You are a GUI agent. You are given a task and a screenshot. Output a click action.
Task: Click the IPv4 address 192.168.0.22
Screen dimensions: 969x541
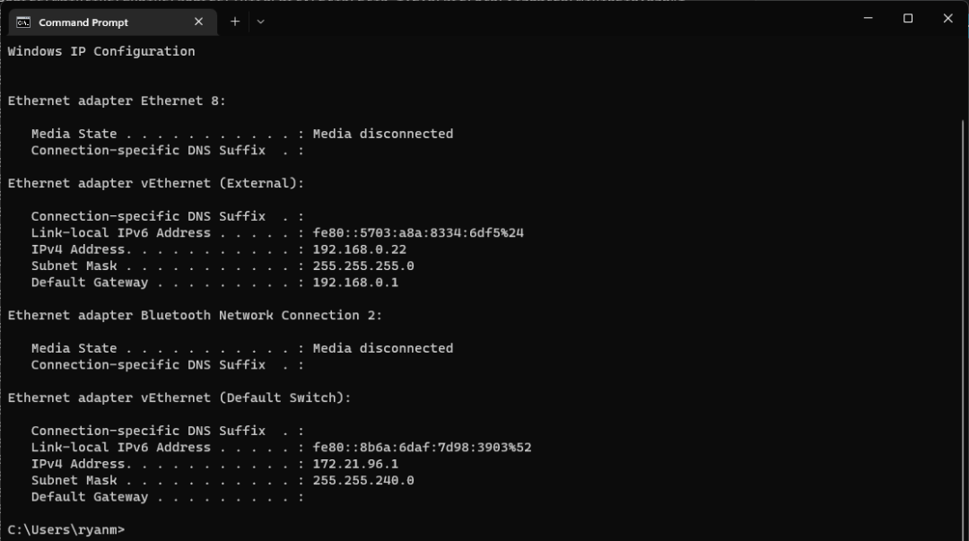point(359,249)
